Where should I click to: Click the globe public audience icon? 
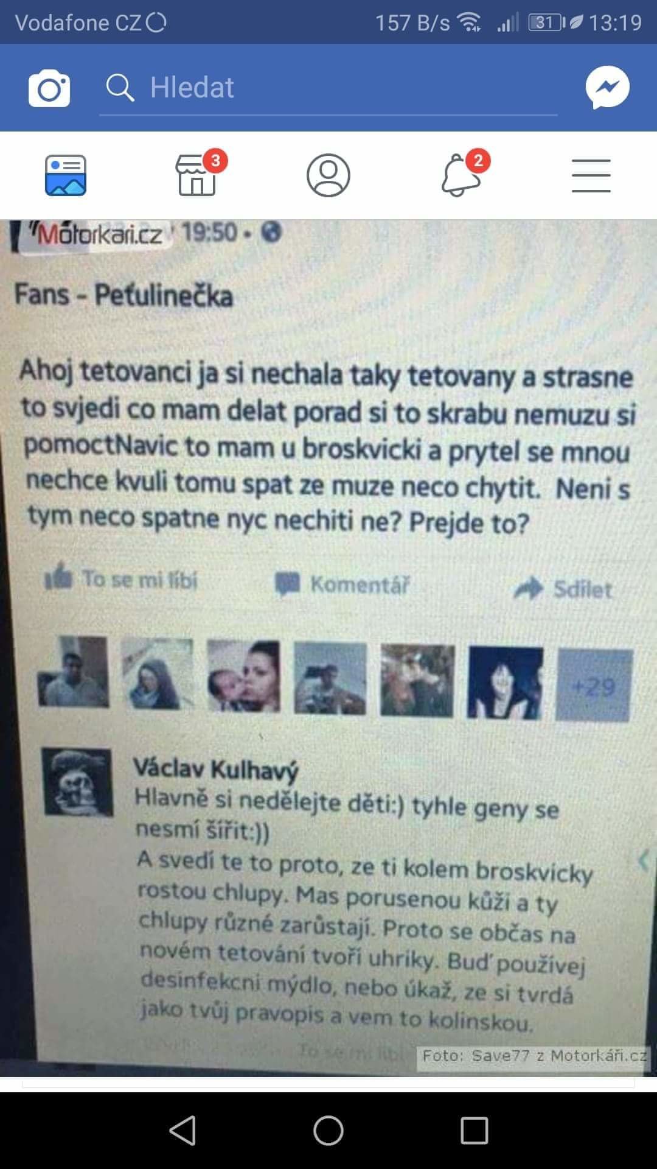tap(271, 232)
